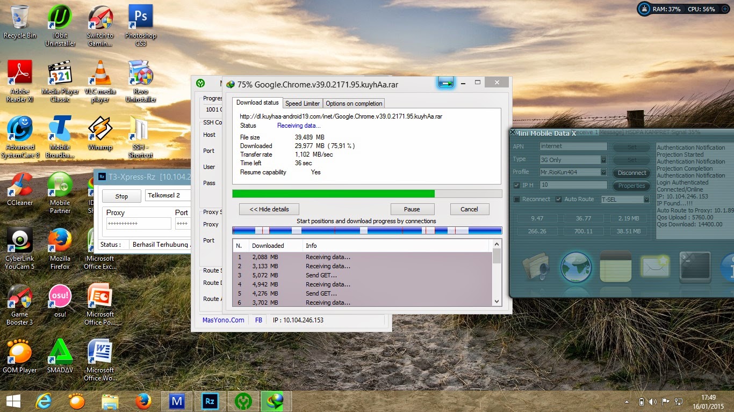Screen dimensions: 734x412
Task: Open Adobe Reader XI desktop icon
Action: pos(20,81)
